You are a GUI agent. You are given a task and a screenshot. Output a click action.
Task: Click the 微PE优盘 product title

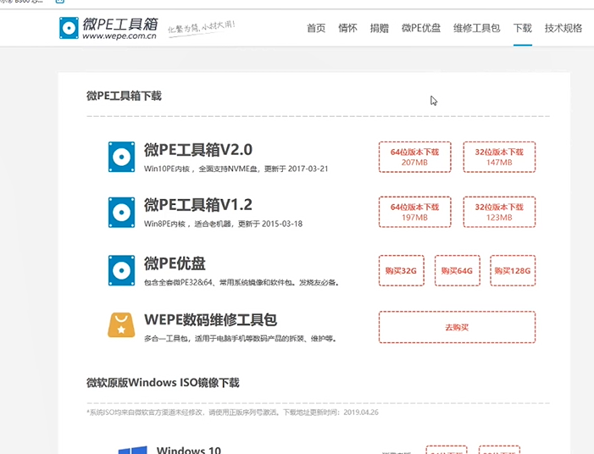tap(175, 263)
